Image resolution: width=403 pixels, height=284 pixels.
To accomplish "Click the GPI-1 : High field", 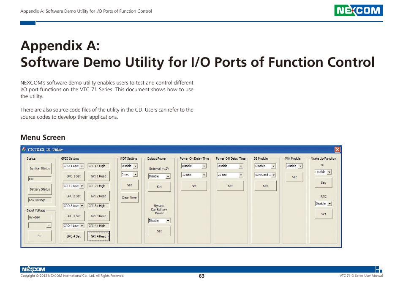I will 98,166.
